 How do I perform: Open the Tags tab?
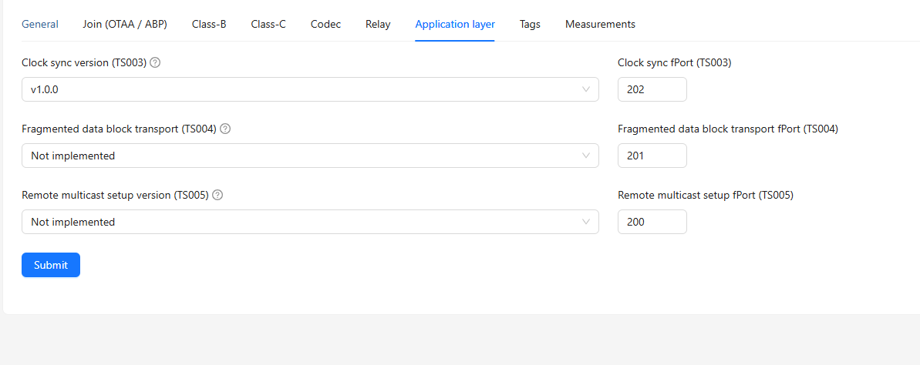(x=530, y=24)
